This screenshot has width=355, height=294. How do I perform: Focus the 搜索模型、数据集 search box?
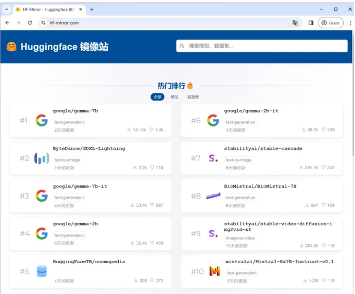coord(261,46)
